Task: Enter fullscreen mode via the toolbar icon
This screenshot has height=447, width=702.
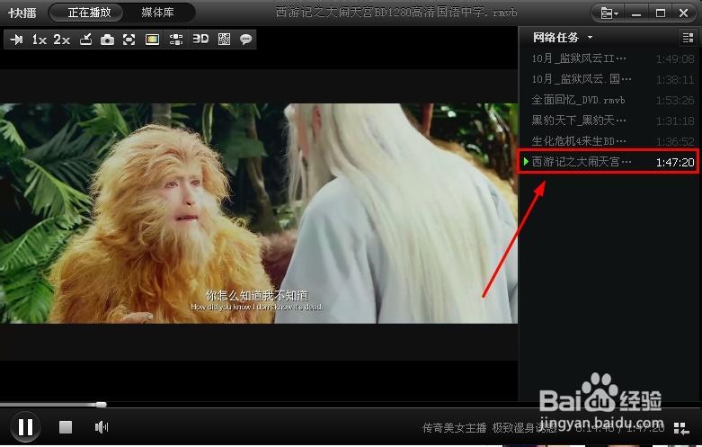Action: click(129, 40)
